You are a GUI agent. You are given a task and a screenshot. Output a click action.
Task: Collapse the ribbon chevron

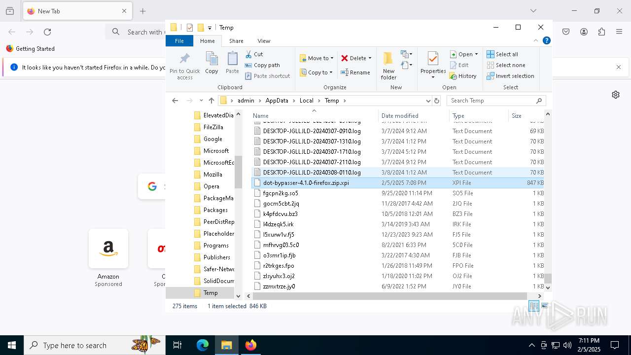(x=536, y=41)
